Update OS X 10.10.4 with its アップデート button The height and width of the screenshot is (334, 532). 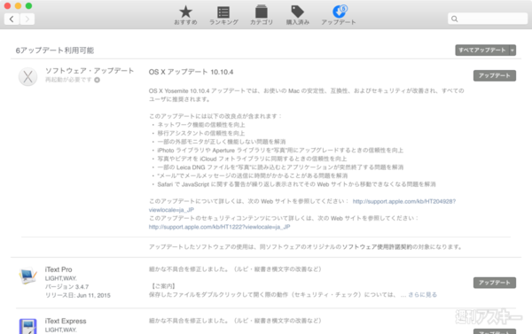(495, 75)
